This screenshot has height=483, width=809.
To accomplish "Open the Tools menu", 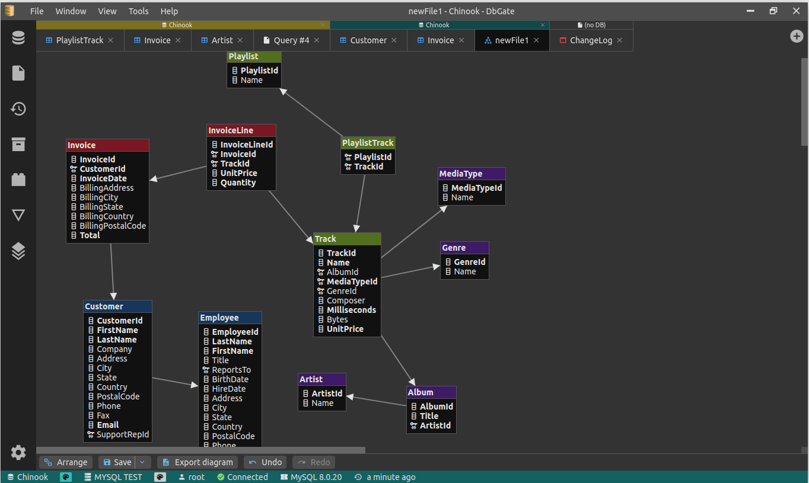I will pyautogui.click(x=138, y=11).
